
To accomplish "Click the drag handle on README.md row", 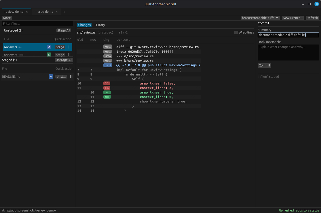I will 71,76.
